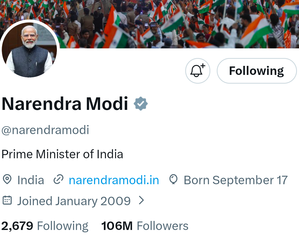Click the @narendramodi handle
The width and height of the screenshot is (299, 239).
tap(45, 130)
